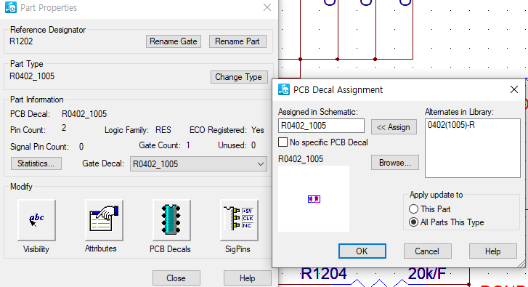Select the This Part radio option

(413, 209)
